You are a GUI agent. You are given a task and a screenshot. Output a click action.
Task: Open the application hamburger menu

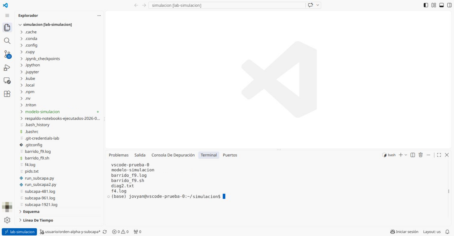[7, 16]
